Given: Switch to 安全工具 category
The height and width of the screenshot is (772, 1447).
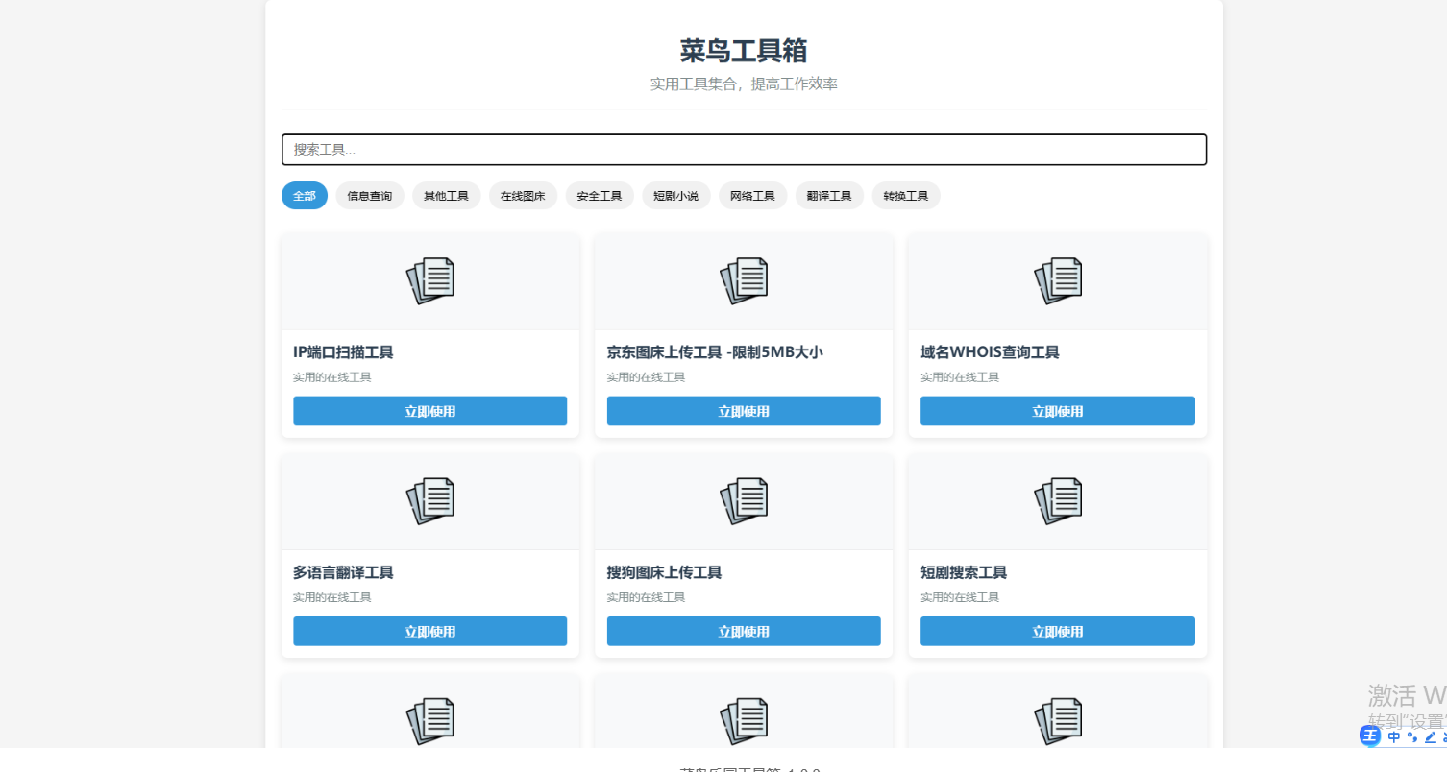Looking at the screenshot, I should click(x=600, y=196).
